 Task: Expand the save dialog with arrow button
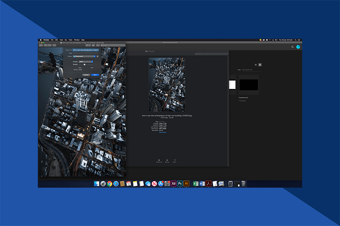98,57
